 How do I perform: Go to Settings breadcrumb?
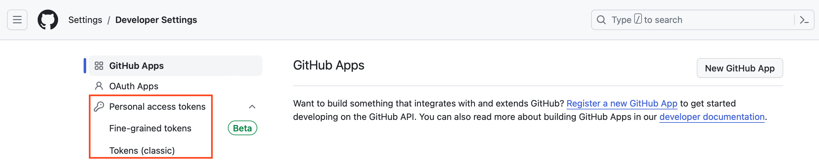(x=85, y=20)
